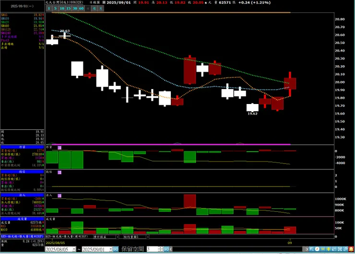355x254 pixels.
Task: Select the 10-minute timeframe button
Action: coord(62,8)
